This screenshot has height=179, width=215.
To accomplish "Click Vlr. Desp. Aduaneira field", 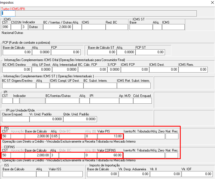I will (134, 174).
